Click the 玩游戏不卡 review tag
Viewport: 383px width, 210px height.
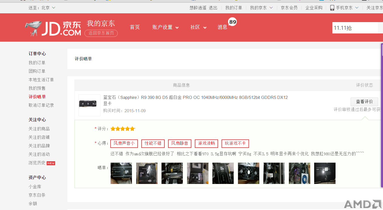[235, 143]
